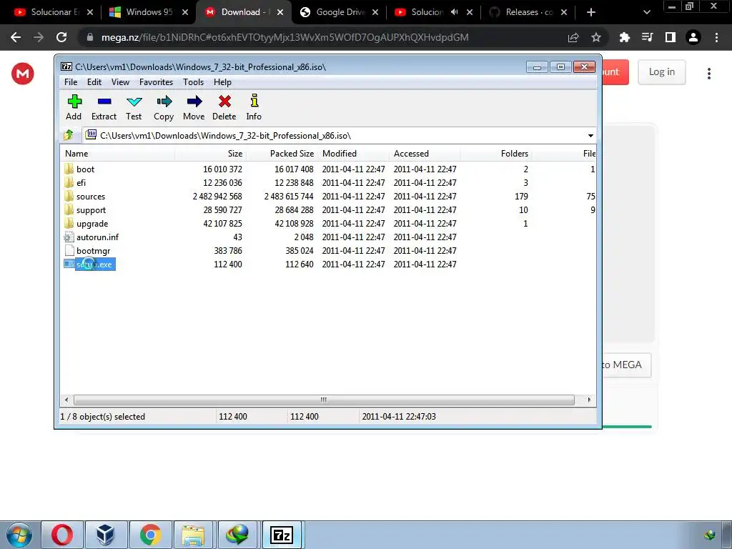732x549 pixels.
Task: Click the red Delete icon
Action: point(224,102)
